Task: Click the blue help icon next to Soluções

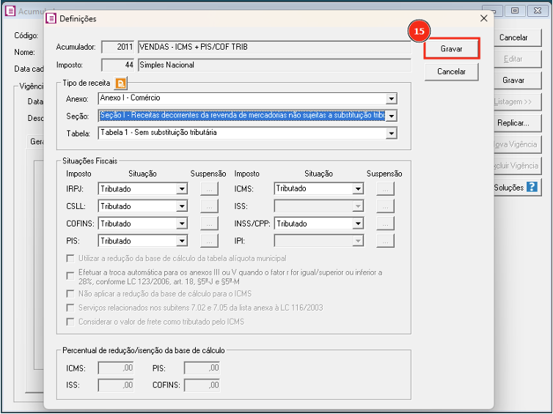Action: [532, 188]
